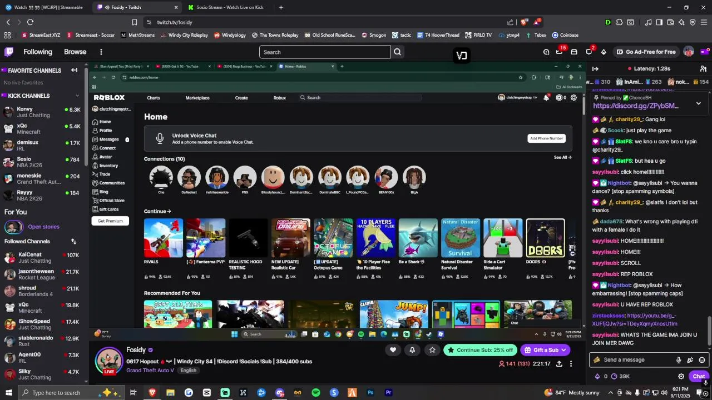Reload the page using refresh icon
The width and height of the screenshot is (712, 400).
(30, 22)
